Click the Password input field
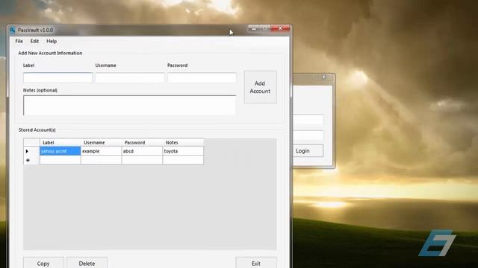 coord(202,77)
